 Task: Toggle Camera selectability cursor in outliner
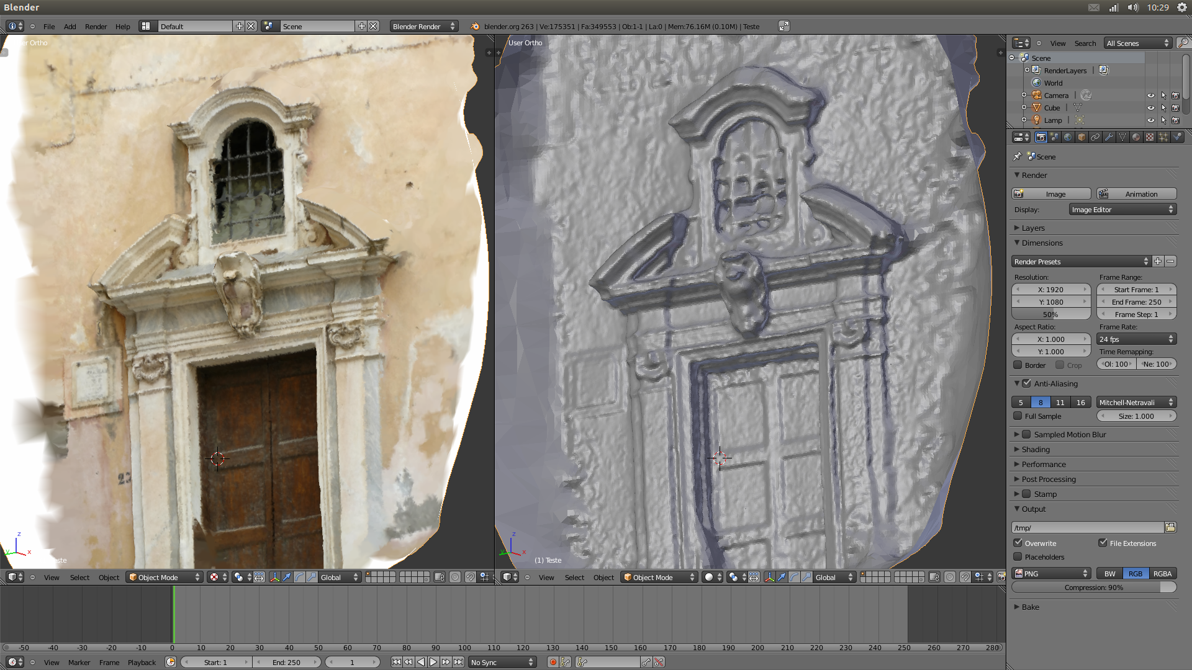coord(1163,95)
